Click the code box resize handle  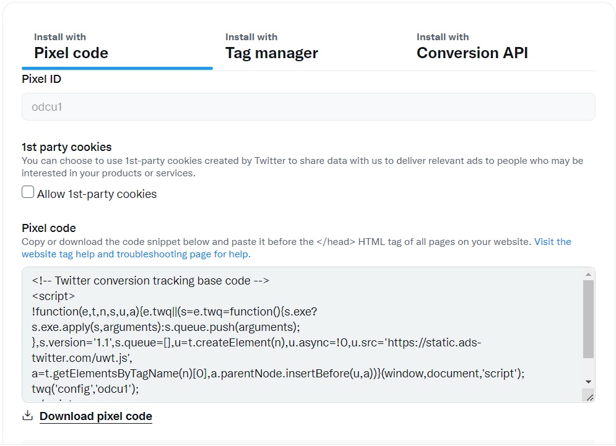tap(589, 397)
